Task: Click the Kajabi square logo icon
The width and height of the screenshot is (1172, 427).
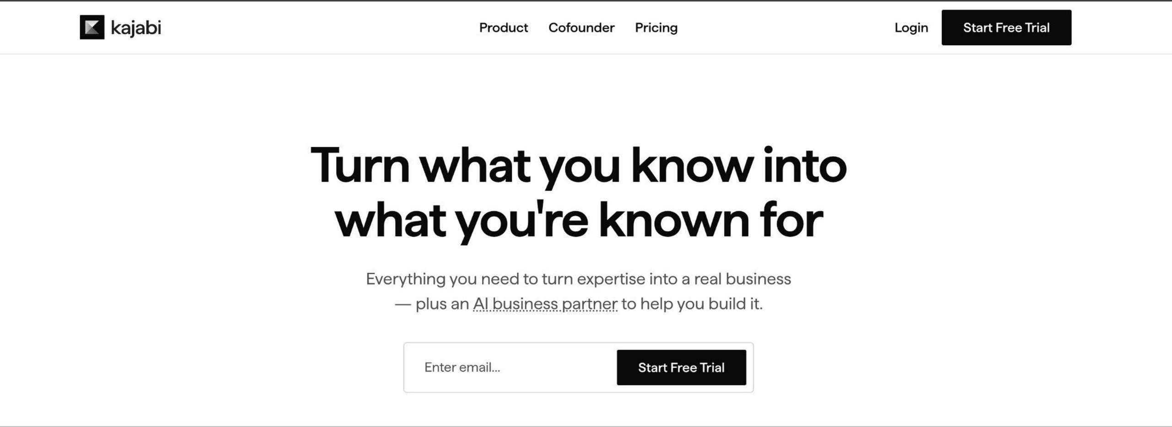Action: (92, 27)
